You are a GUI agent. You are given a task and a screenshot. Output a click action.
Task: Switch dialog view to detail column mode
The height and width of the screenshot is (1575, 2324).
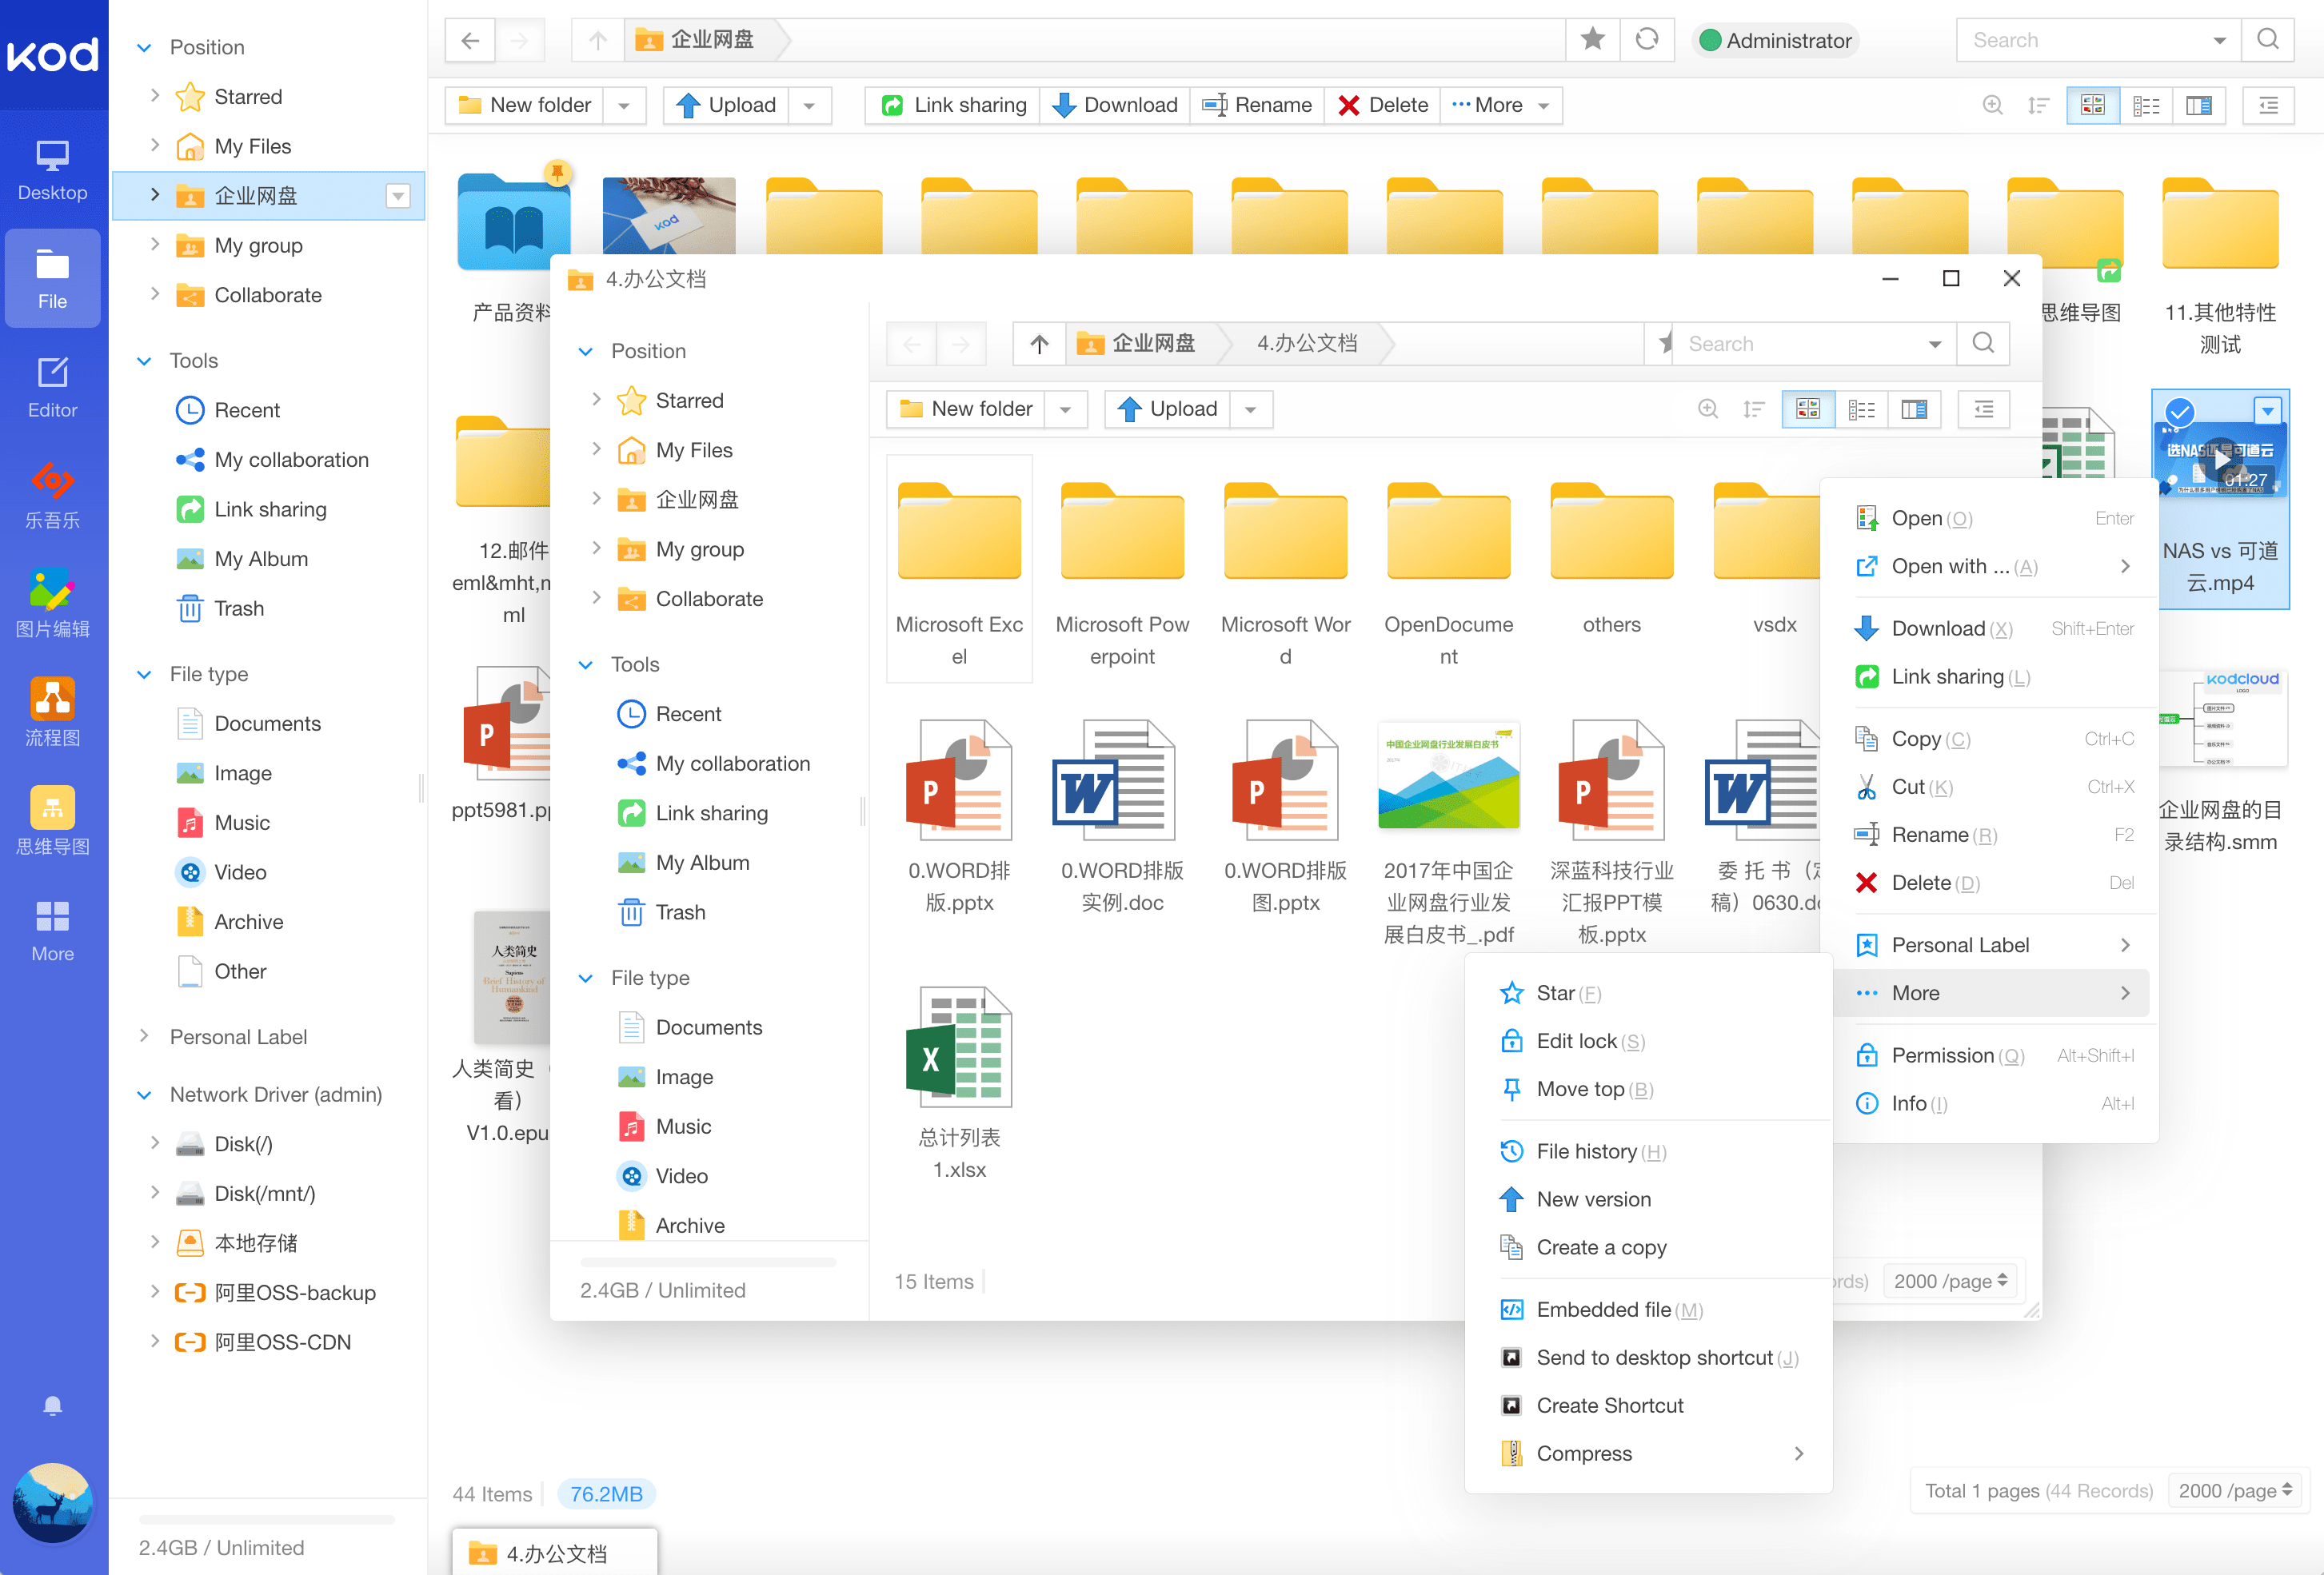point(1913,409)
